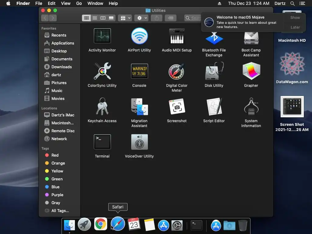Click the Finder search field
The height and width of the screenshot is (234, 312).
193,18
